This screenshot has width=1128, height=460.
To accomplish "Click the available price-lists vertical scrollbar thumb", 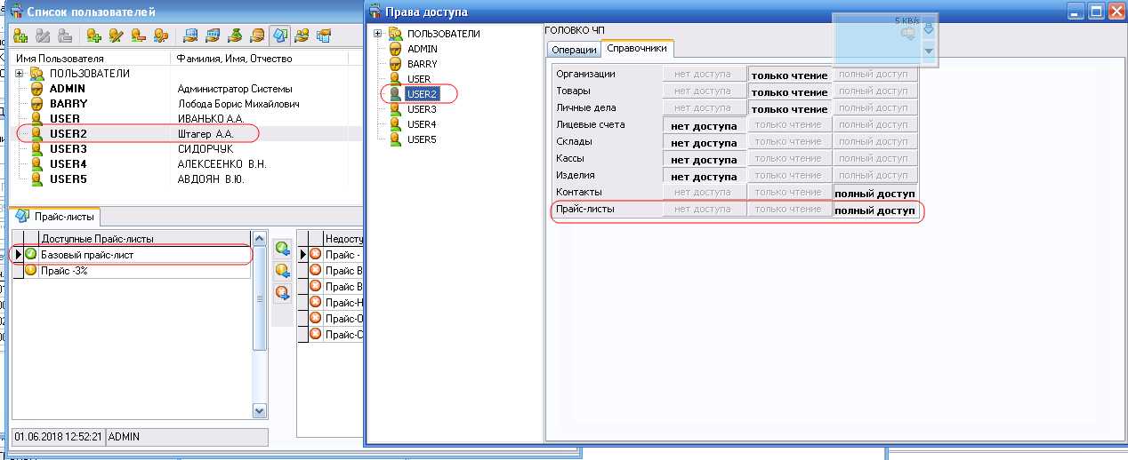I will click(x=260, y=297).
